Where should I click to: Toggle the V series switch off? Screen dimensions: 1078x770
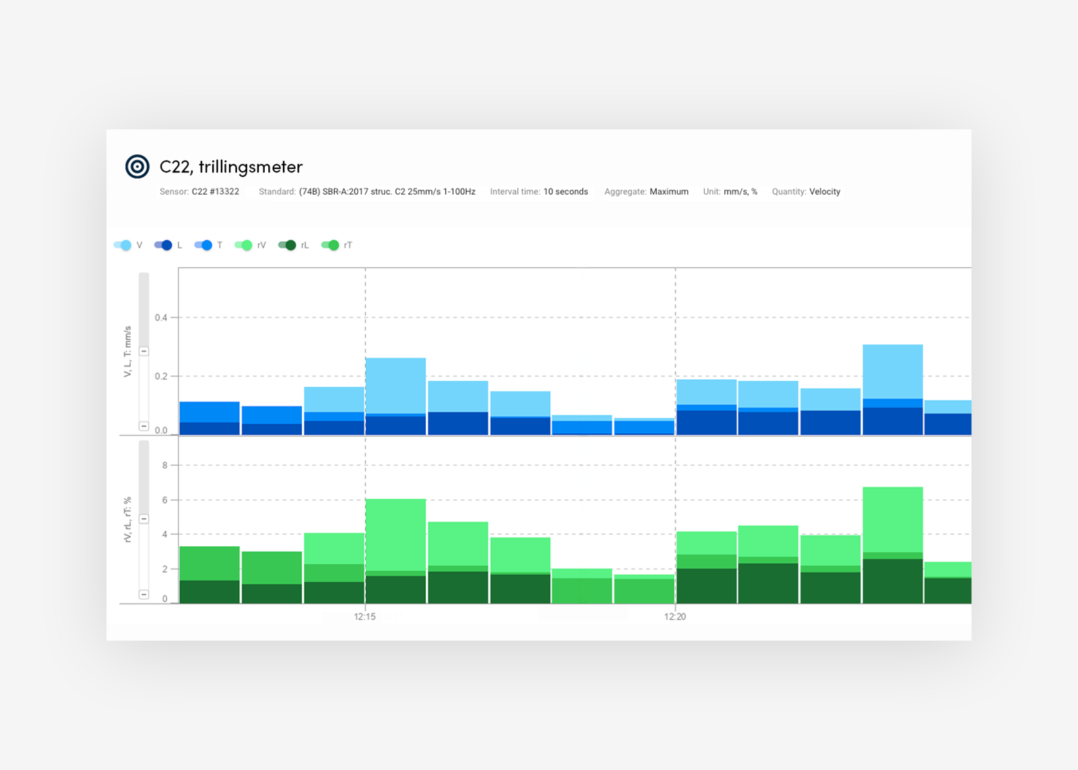[123, 245]
